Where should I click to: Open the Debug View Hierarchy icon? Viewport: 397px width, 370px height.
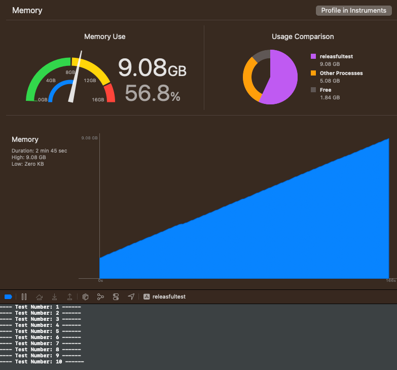click(85, 297)
